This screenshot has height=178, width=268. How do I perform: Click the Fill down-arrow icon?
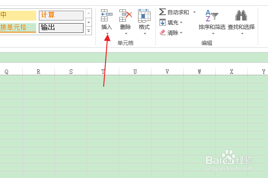pyautogui.click(x=163, y=22)
